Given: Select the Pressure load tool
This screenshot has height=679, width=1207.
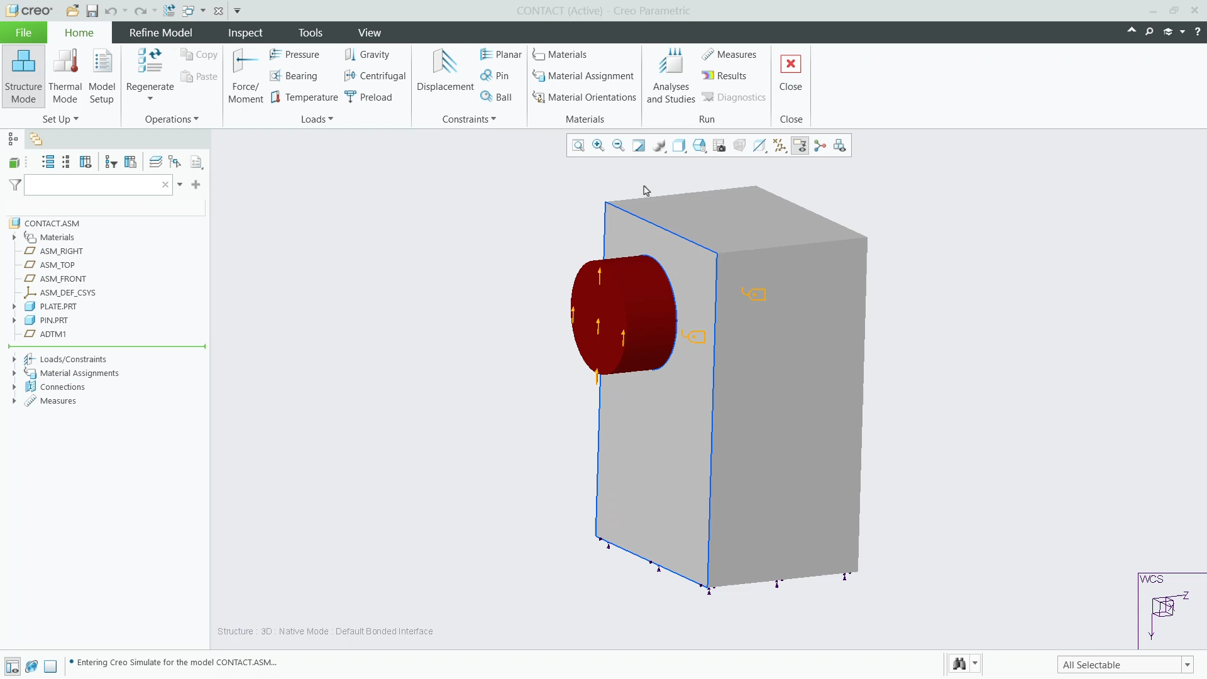Looking at the screenshot, I should (x=295, y=54).
